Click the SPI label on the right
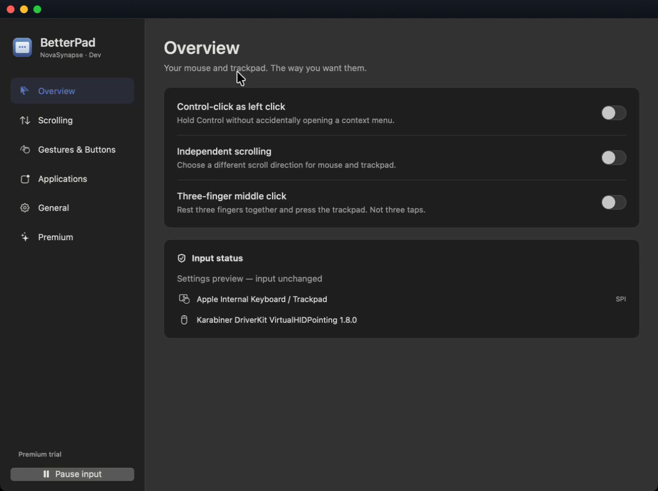Image resolution: width=658 pixels, height=491 pixels. point(621,299)
